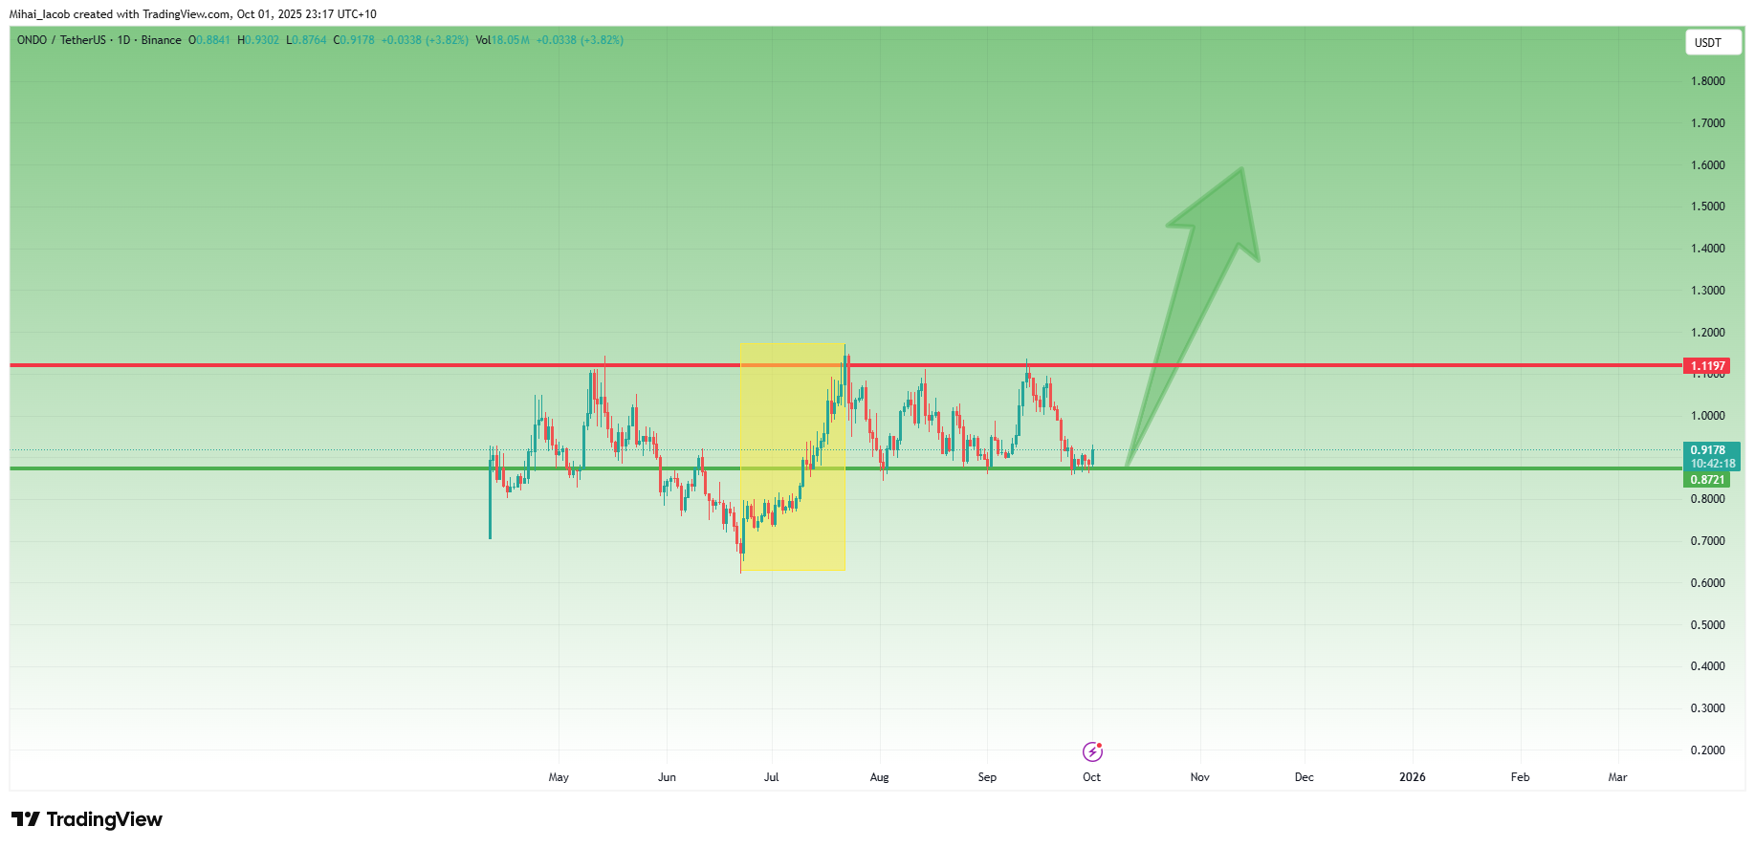
Task: Click the Oct label on time axis
Action: pos(1091,777)
